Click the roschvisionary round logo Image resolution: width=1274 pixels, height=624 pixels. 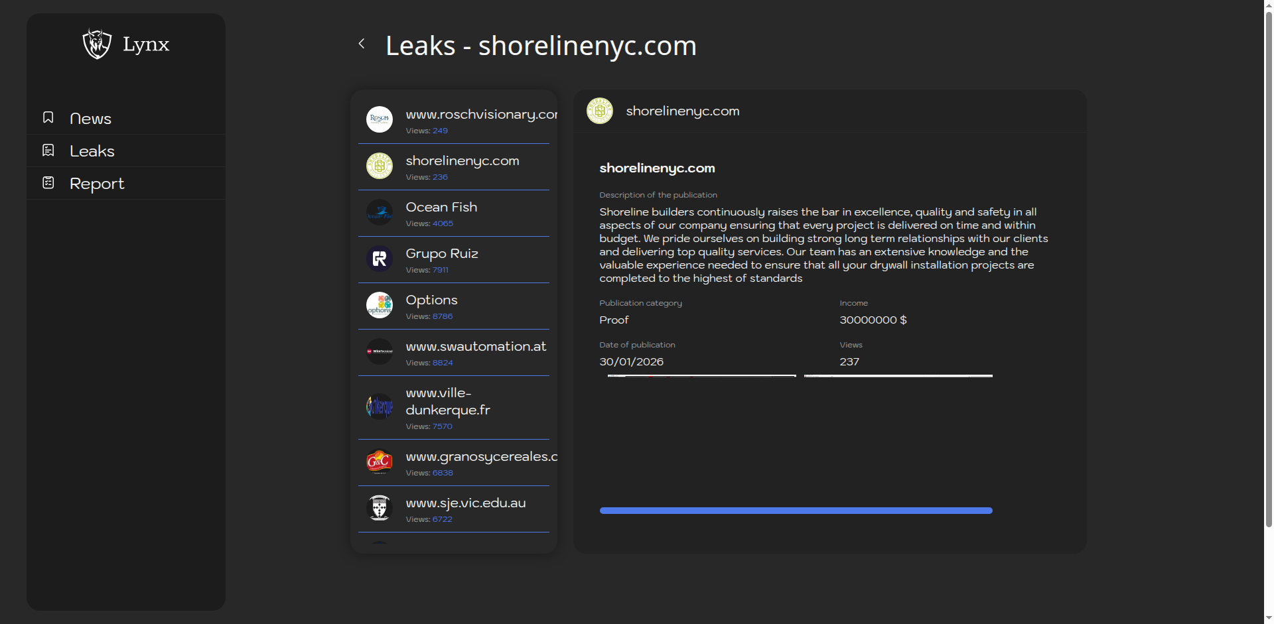(x=380, y=119)
